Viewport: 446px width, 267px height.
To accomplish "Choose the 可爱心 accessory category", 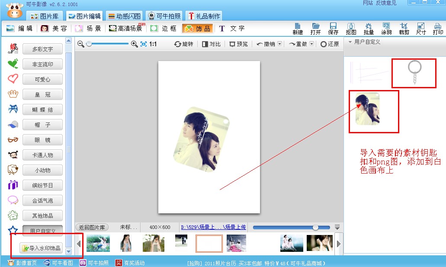I will (x=43, y=80).
